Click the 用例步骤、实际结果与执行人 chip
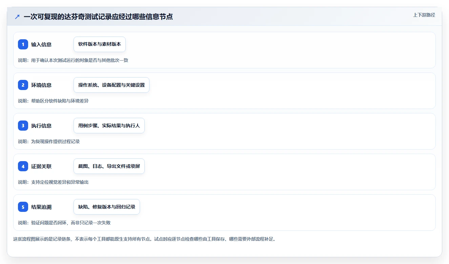The width and height of the screenshot is (449, 264). coord(109,126)
